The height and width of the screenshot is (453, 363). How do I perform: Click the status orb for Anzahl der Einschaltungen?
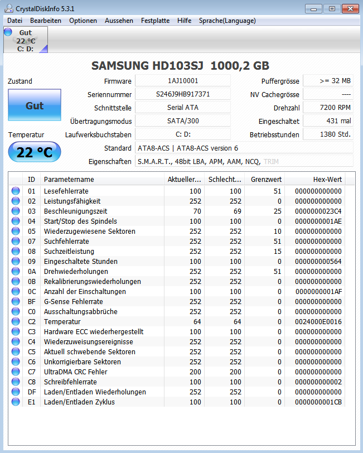(x=16, y=292)
